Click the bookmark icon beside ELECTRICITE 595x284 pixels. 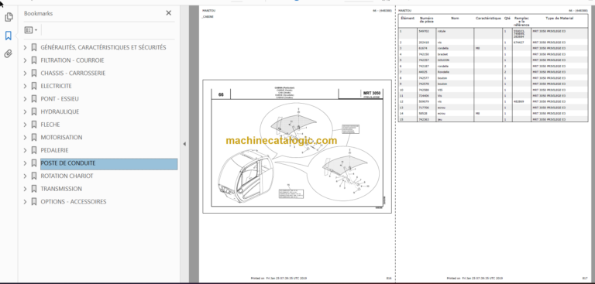point(34,86)
